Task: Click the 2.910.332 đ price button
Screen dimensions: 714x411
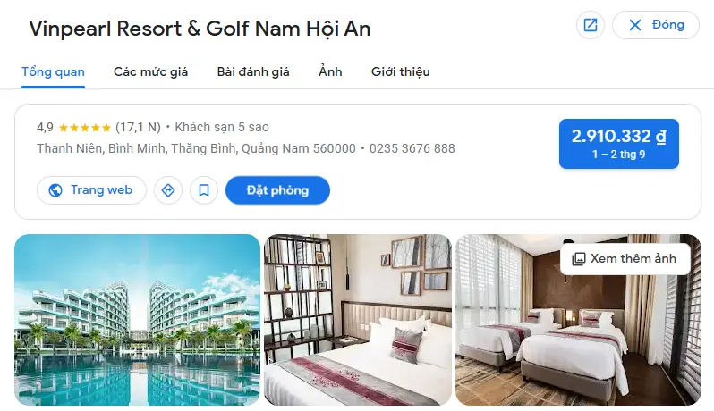Action: [x=619, y=144]
